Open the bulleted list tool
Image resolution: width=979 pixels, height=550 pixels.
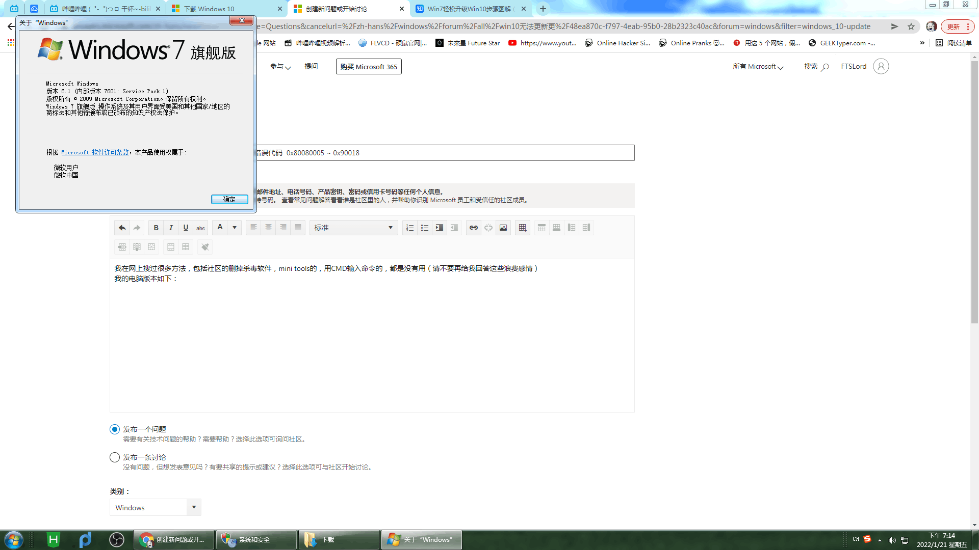pos(425,228)
